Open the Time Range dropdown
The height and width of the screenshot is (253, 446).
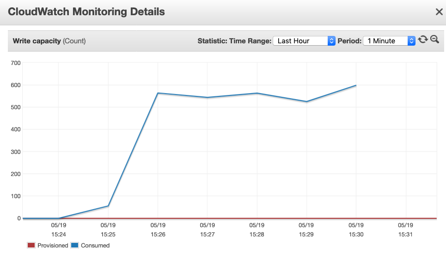point(304,41)
